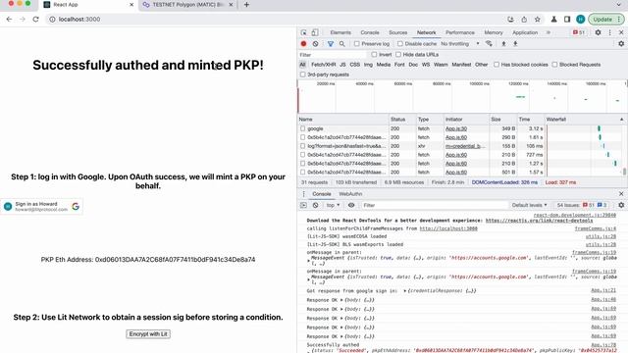Toggle the device toolbar icon
The image size is (628, 353).
pyautogui.click(x=315, y=32)
